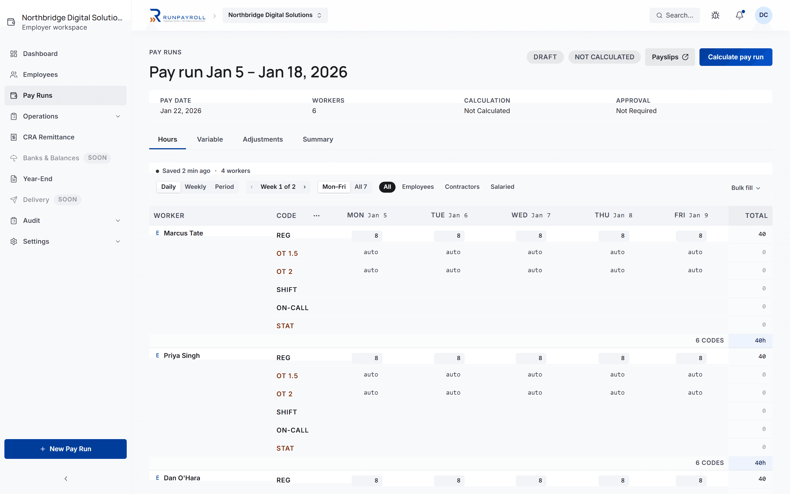Open the Bulk fill dropdown
The width and height of the screenshot is (790, 494).
coord(746,188)
